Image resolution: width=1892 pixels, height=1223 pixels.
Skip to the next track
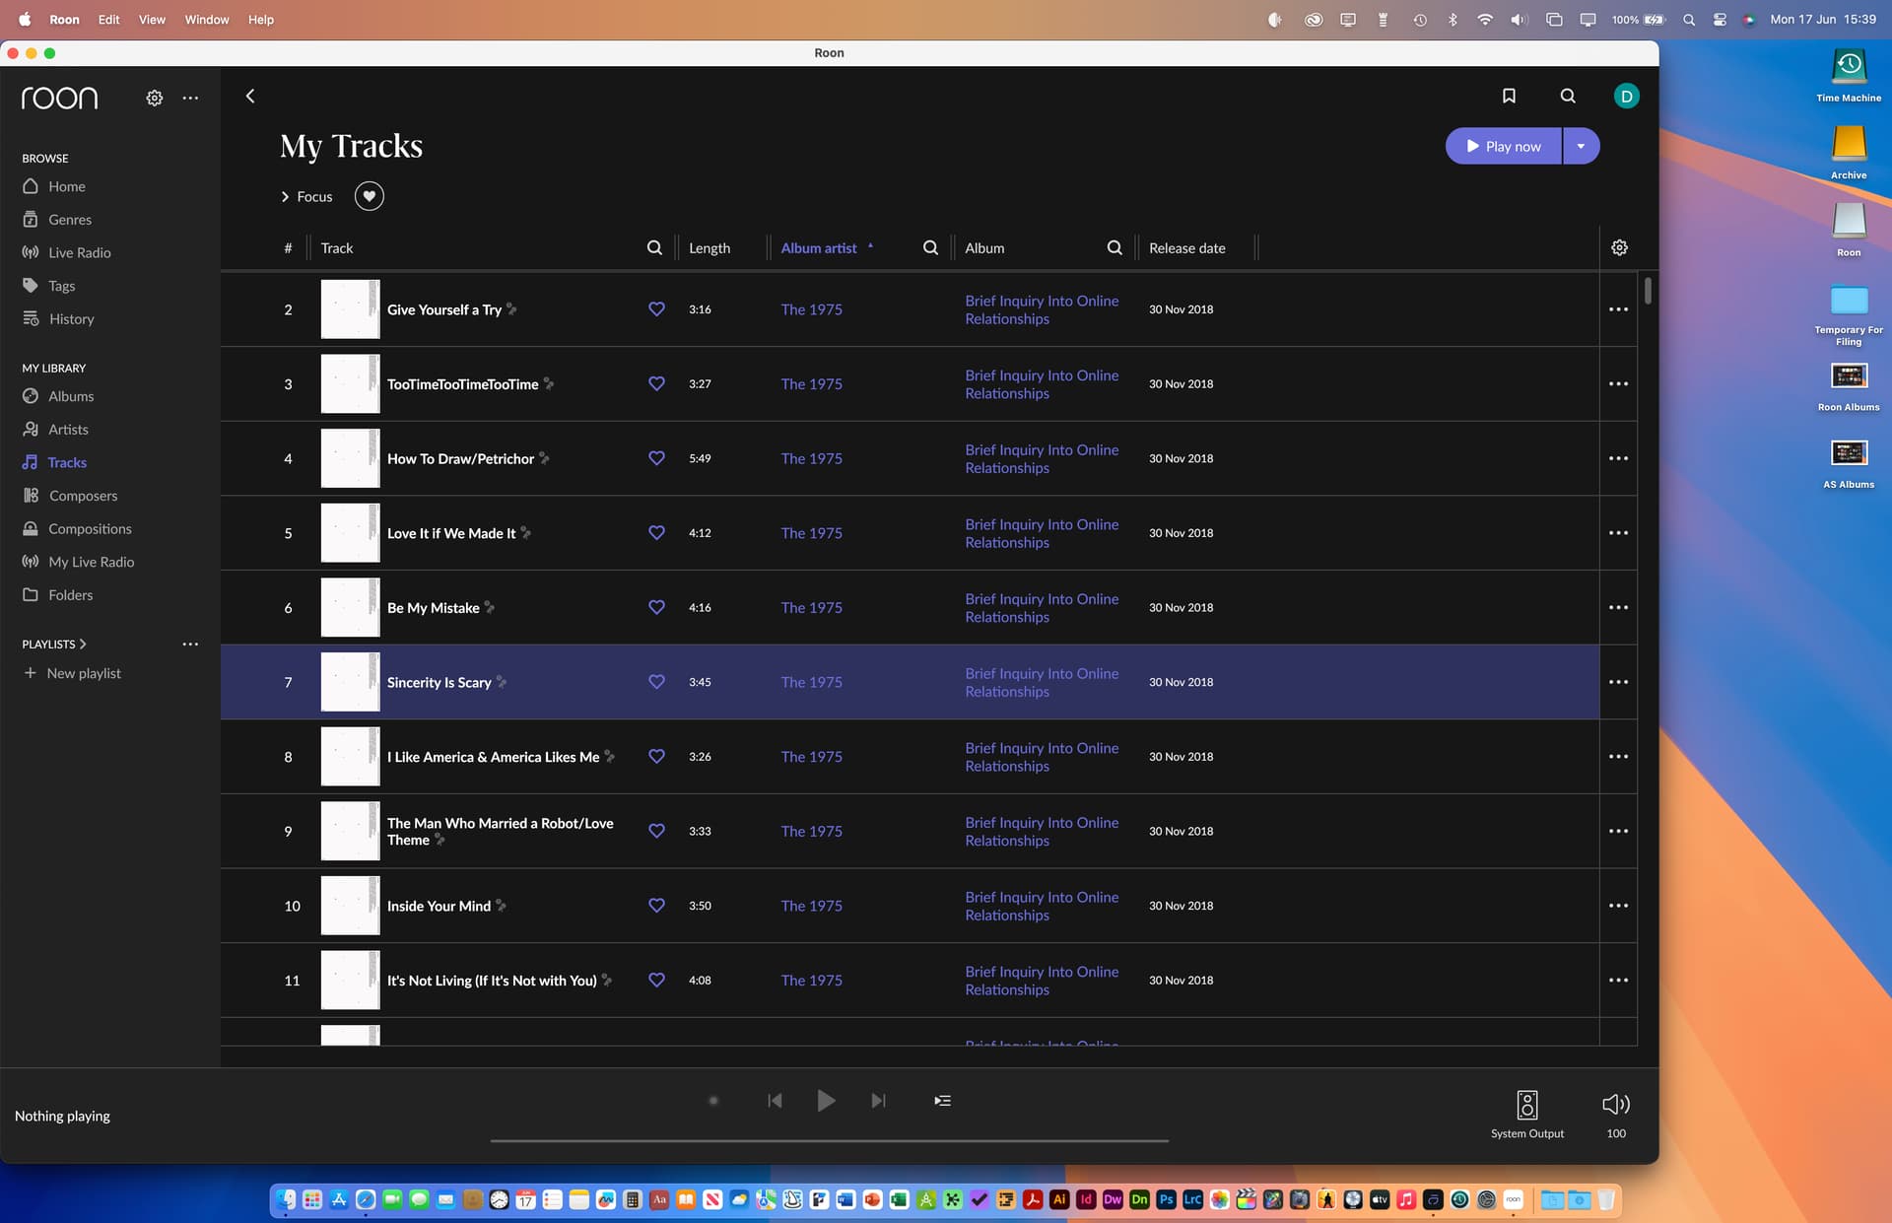pyautogui.click(x=878, y=1101)
